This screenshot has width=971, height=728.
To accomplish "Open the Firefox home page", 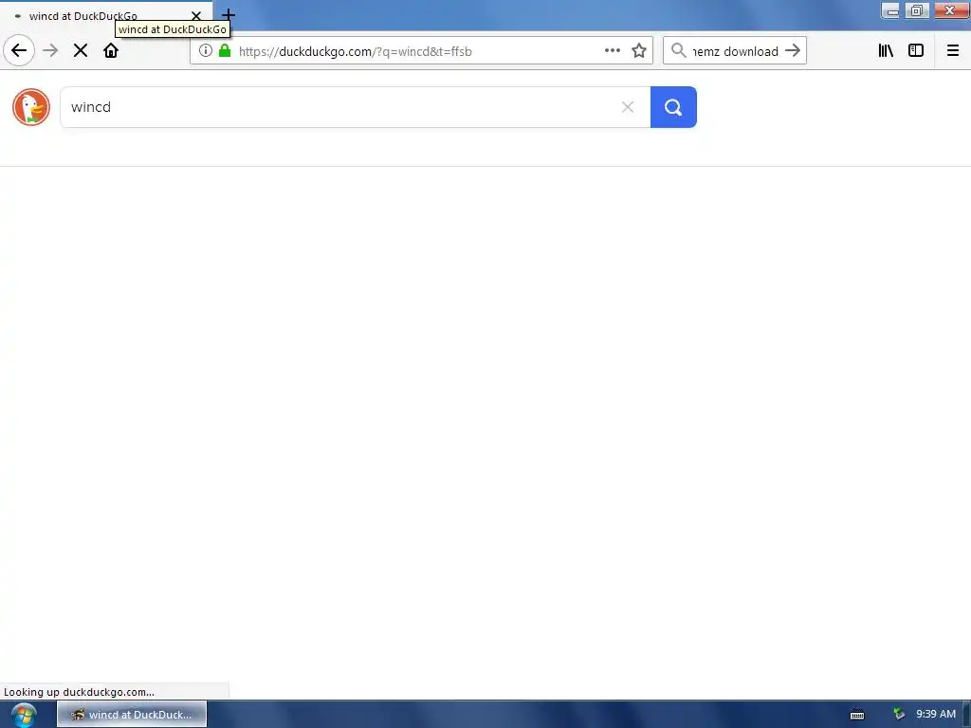I will click(x=111, y=51).
